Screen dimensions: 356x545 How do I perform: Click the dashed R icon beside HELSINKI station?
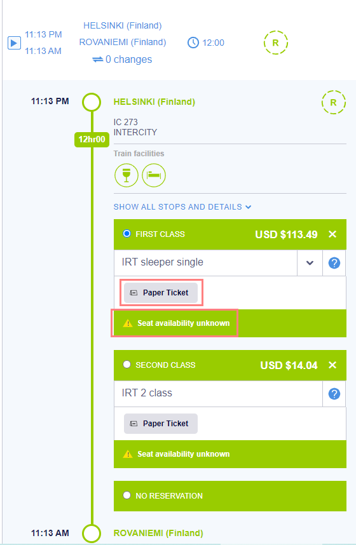click(333, 102)
